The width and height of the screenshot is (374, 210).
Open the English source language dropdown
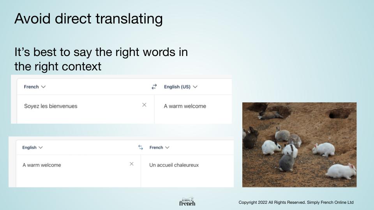[32, 148]
